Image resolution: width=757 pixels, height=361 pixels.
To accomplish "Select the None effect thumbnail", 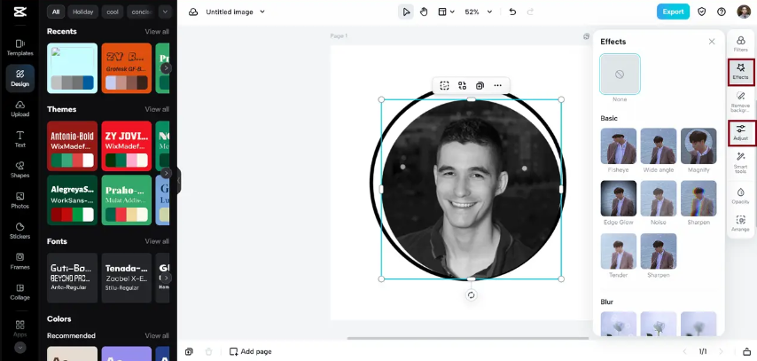I will (x=620, y=74).
